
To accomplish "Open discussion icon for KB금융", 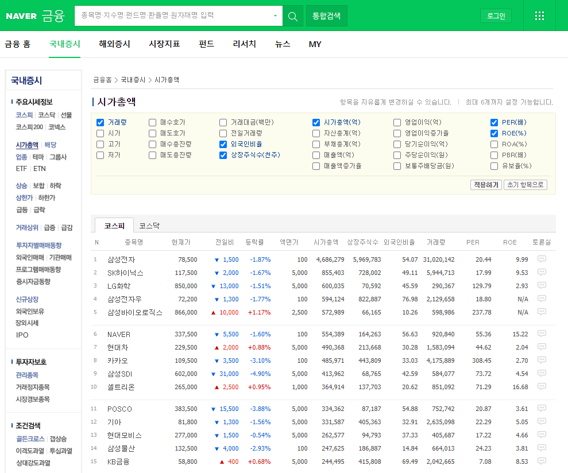I will pyautogui.click(x=542, y=461).
